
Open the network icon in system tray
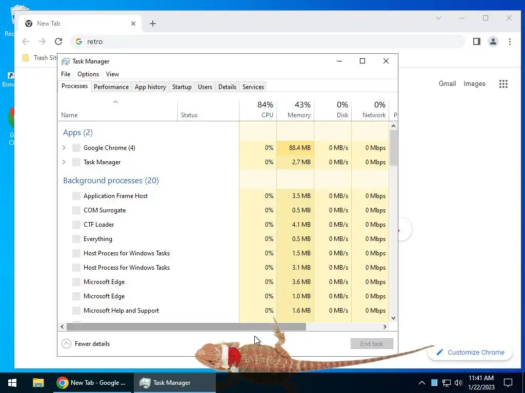[447, 383]
